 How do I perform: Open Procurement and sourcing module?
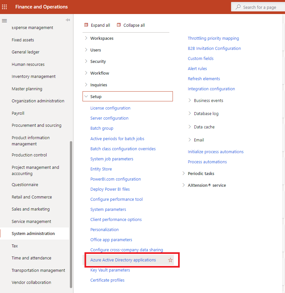coord(36,125)
